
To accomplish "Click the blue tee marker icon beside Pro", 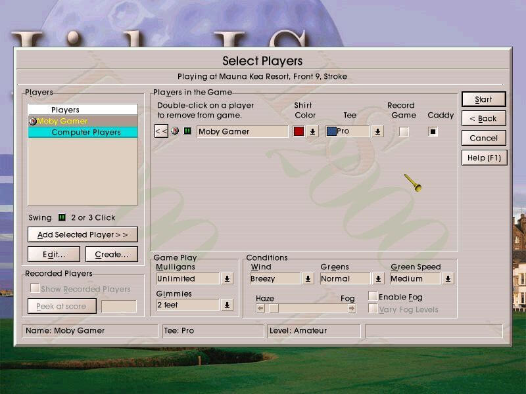I will click(x=331, y=131).
